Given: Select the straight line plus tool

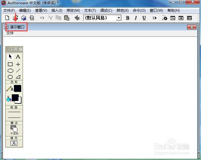Looking at the screenshot, I should tap(18, 64).
